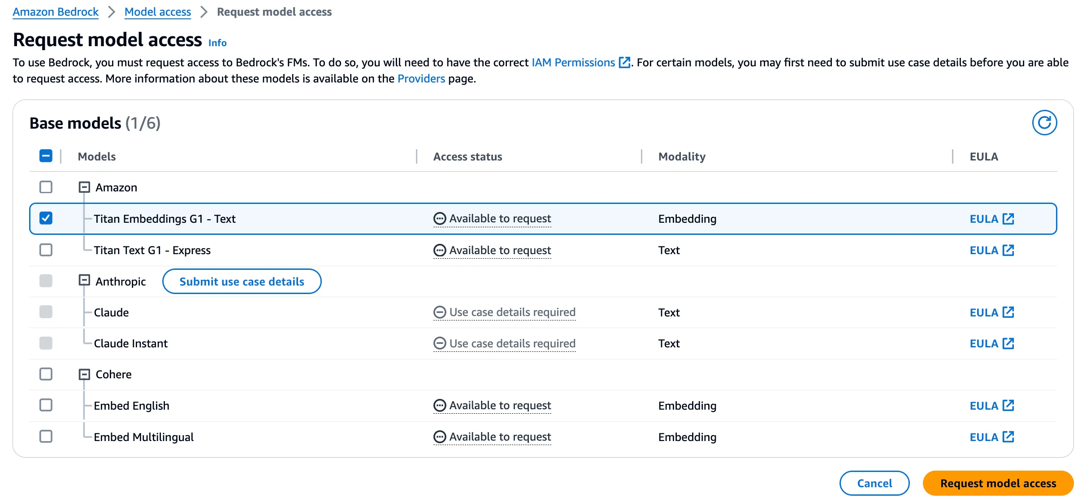Check the Titan Text G1 - Express checkbox

(46, 250)
